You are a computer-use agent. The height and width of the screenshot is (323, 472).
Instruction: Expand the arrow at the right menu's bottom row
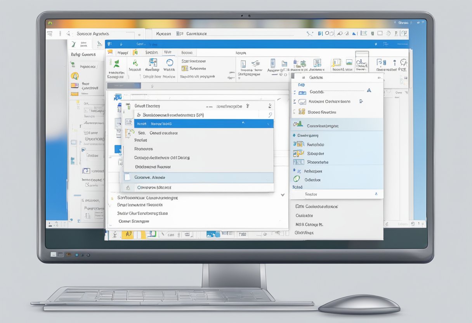(x=375, y=194)
